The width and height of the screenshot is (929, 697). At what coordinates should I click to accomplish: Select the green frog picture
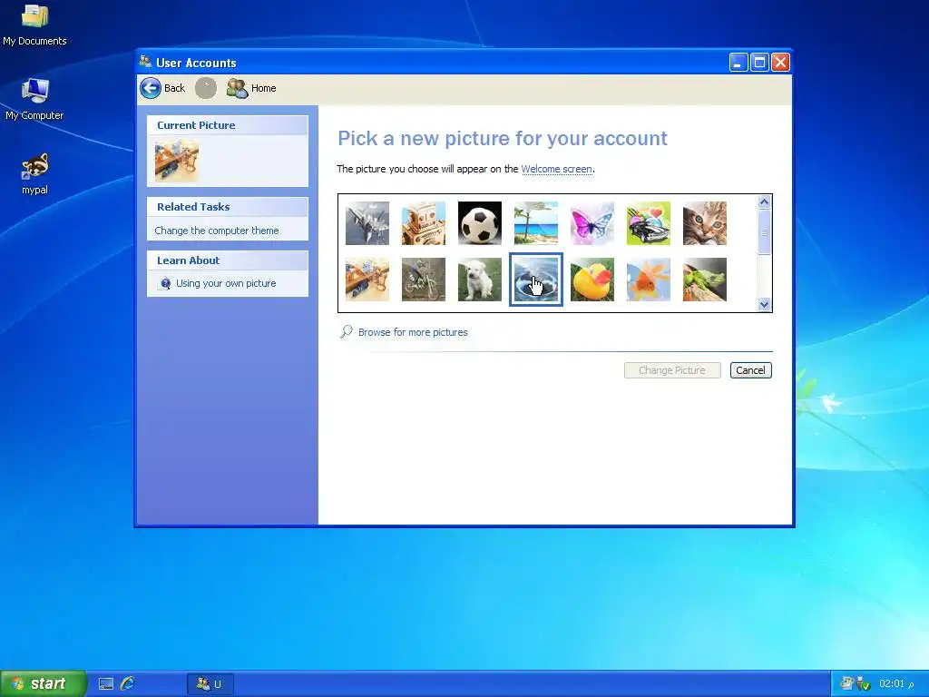(x=705, y=280)
